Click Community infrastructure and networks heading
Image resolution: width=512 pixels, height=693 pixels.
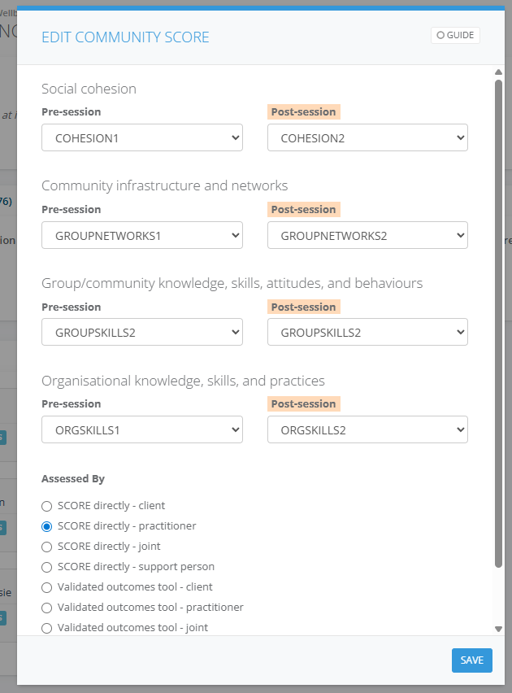click(165, 185)
